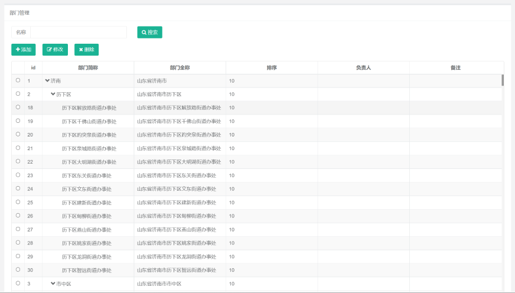Click the 部门简称 column header
Screen dimensions: 515x293
[x=88, y=68]
